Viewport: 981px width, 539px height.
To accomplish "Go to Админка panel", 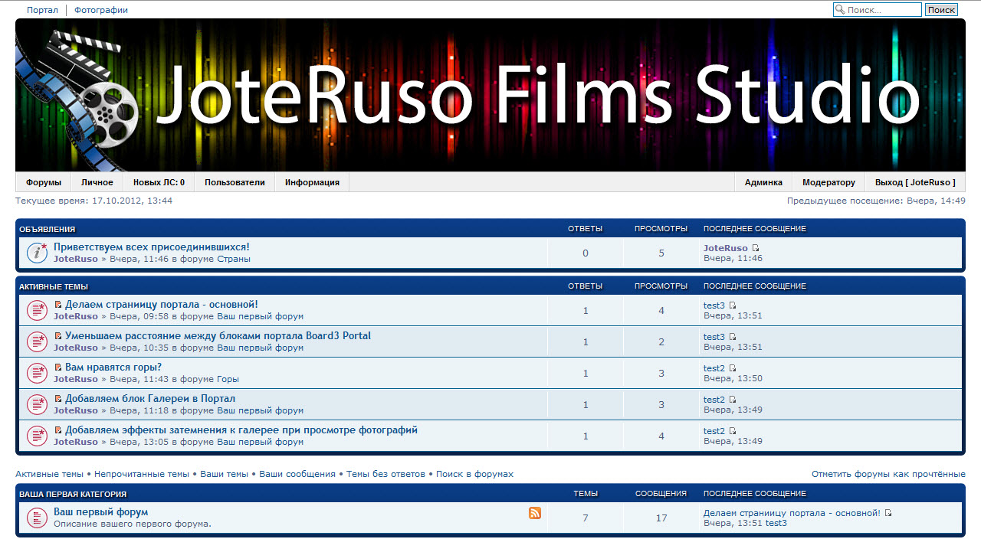I will point(763,182).
